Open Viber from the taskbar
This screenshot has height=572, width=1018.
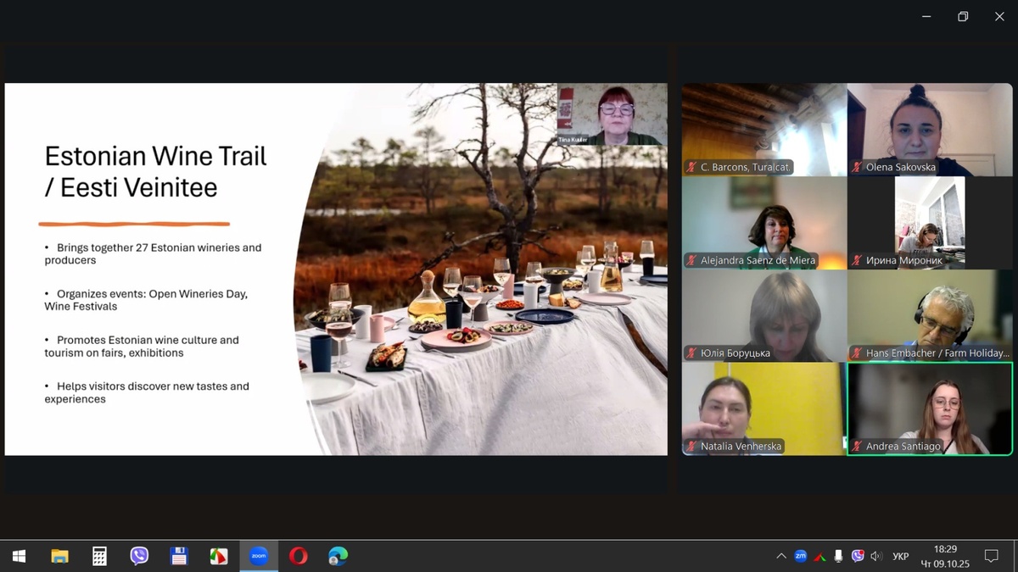coord(139,556)
